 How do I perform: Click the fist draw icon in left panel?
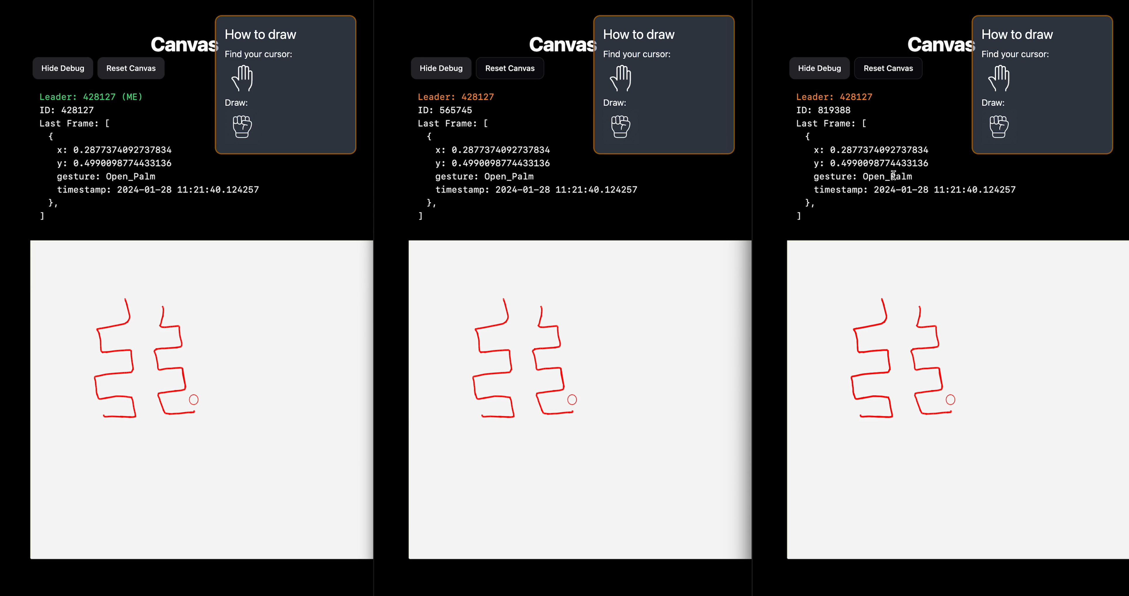(x=242, y=127)
